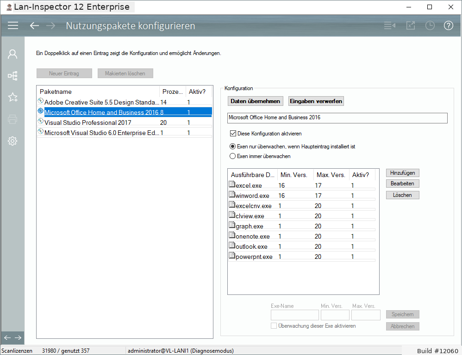Select the 'outlook.exe' entry text
Screen dimensions: 462x355
point(251,247)
